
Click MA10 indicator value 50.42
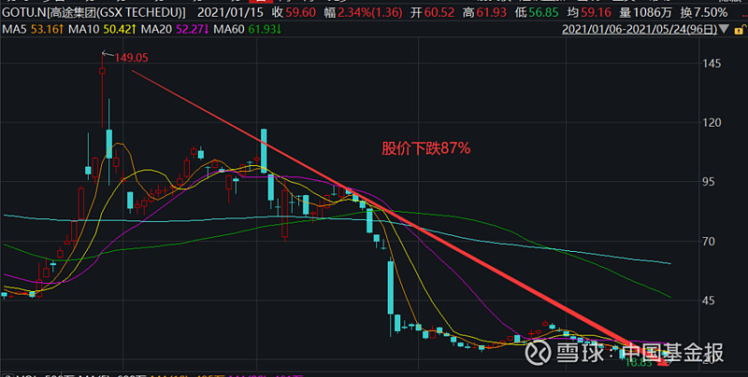coord(120,29)
